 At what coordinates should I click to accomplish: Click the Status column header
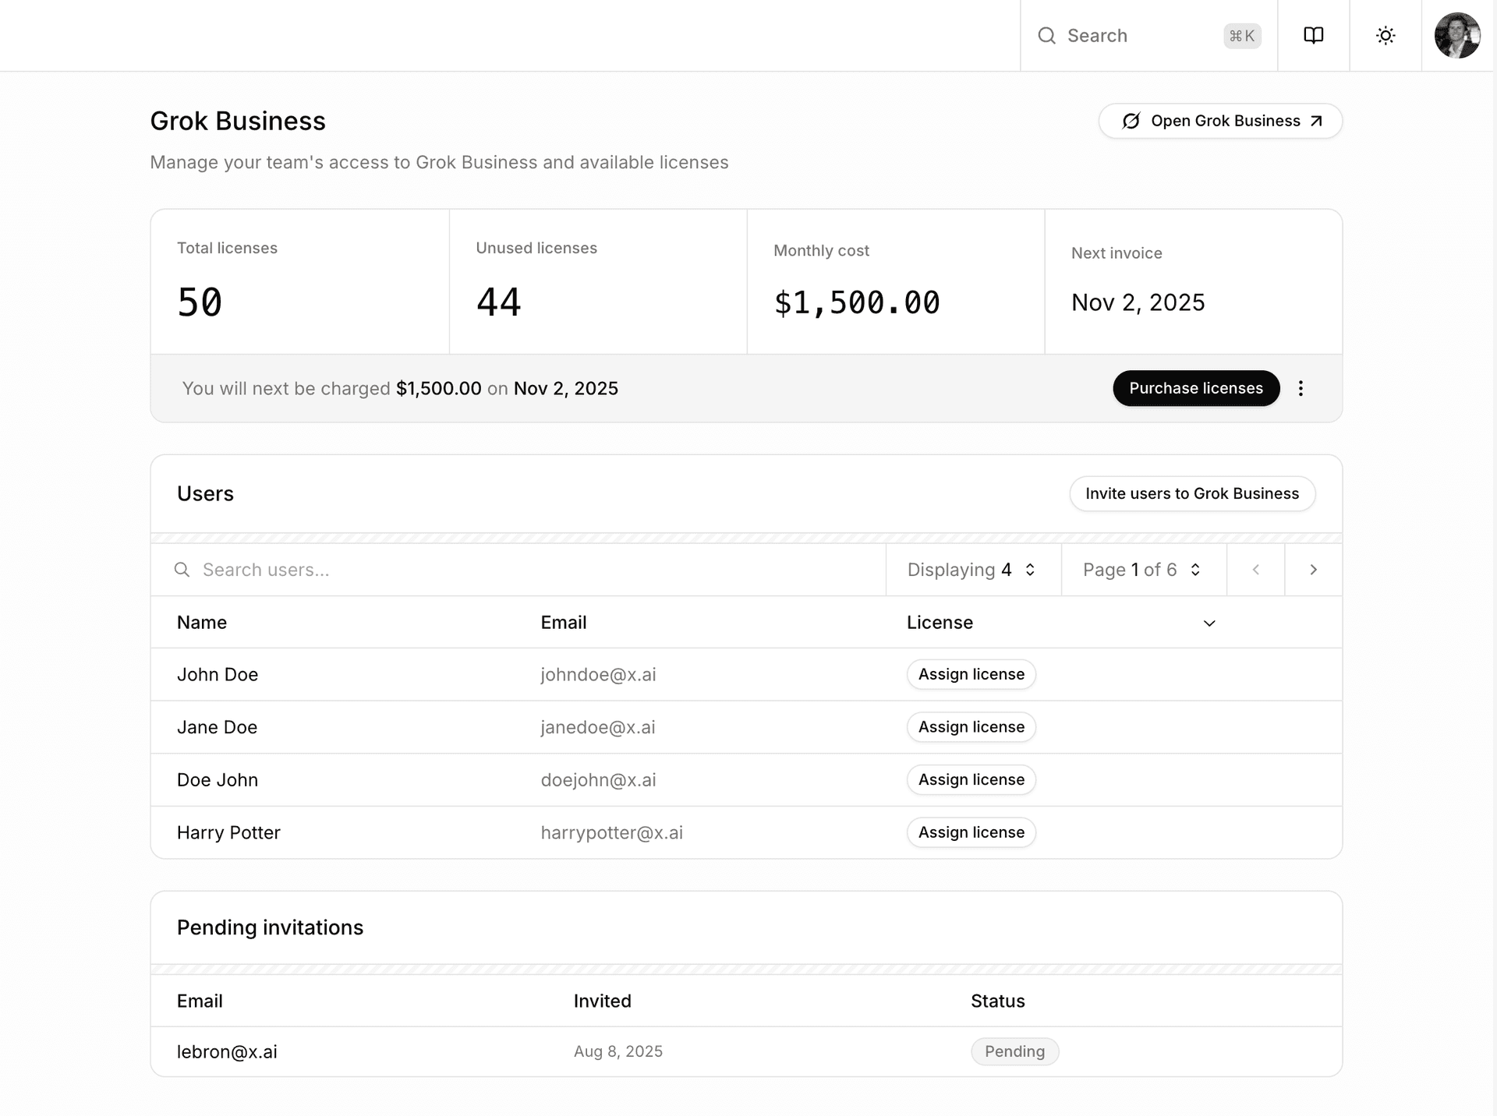click(998, 1001)
